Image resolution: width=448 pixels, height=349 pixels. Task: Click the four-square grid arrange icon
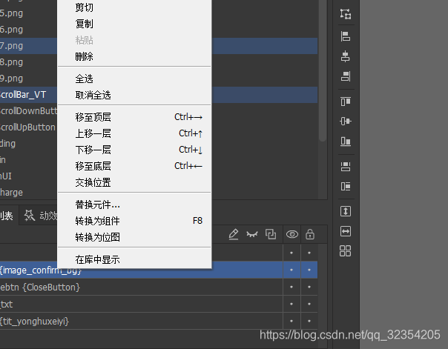[345, 251]
